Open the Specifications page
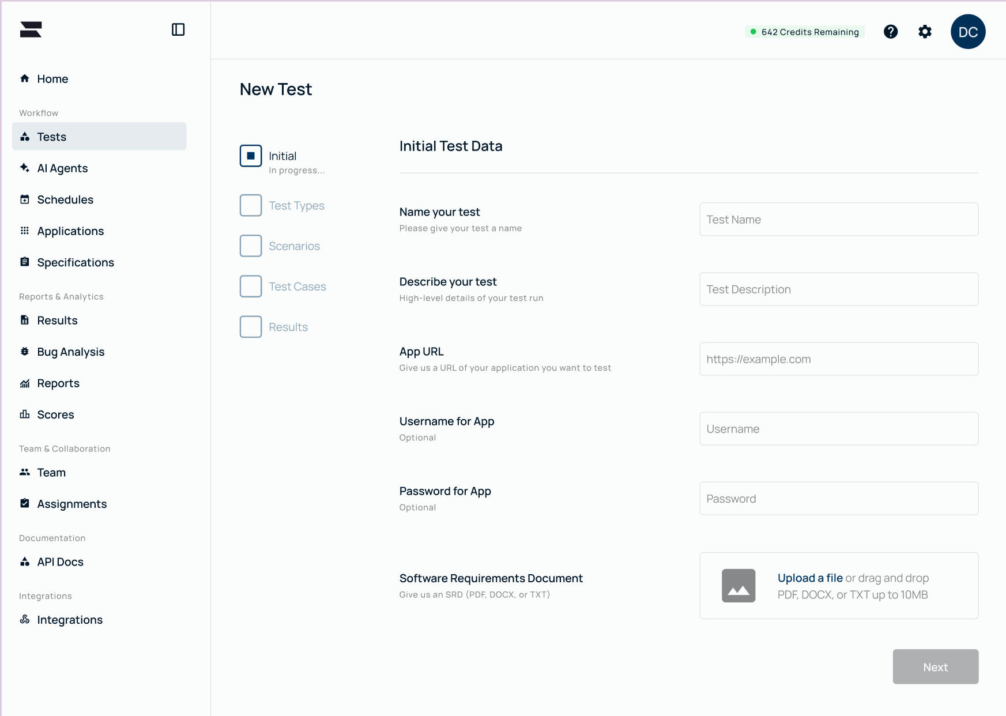 tap(75, 262)
